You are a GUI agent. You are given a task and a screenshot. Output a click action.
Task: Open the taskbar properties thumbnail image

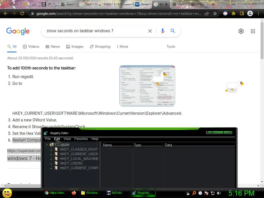[x=147, y=86]
